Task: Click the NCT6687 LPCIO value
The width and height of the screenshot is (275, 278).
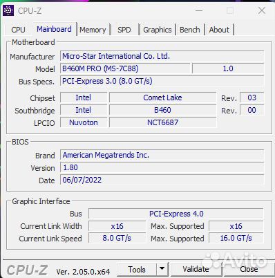Action: pos(162,122)
